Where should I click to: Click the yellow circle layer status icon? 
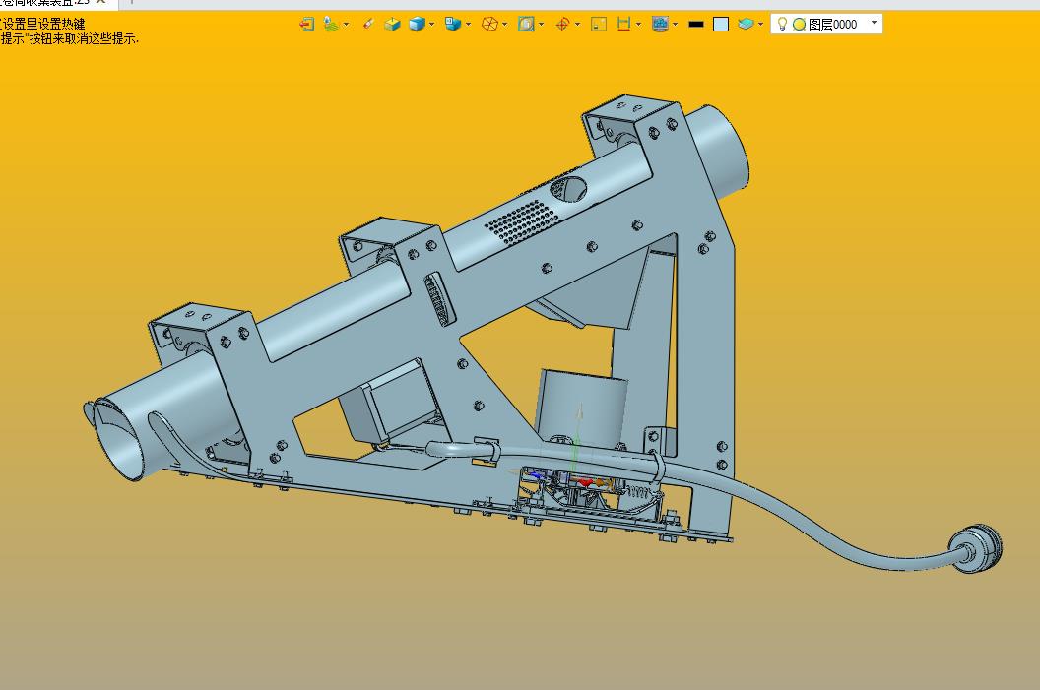[800, 25]
